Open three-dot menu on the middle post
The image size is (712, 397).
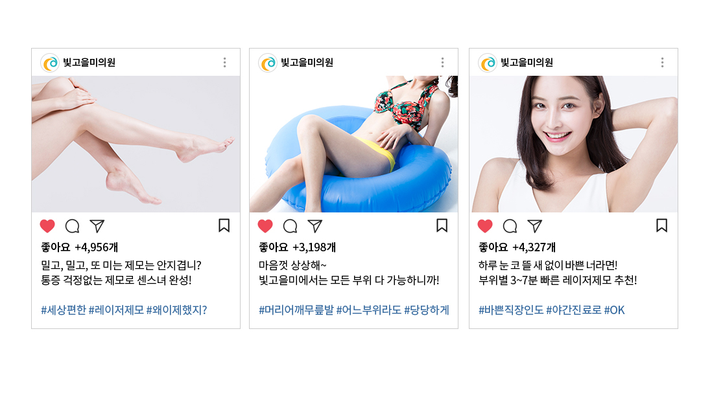click(443, 63)
